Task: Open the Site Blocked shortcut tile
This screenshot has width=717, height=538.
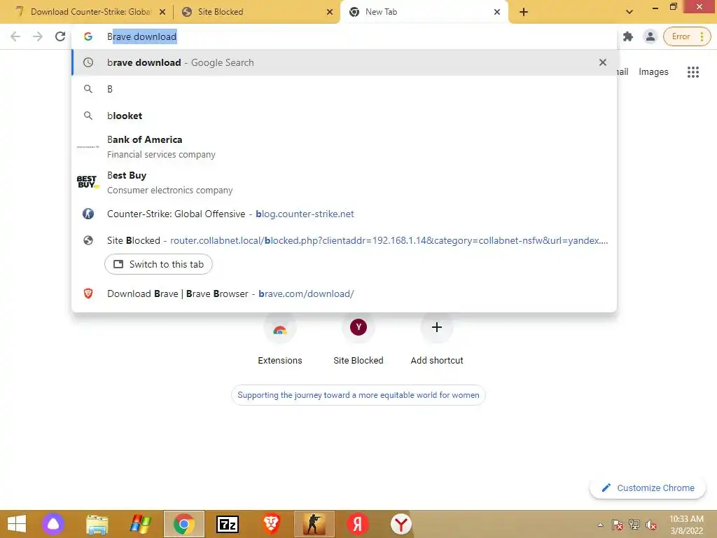Action: (x=358, y=339)
